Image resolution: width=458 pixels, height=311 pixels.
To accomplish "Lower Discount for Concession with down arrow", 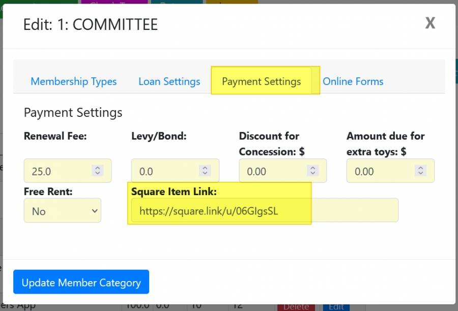I will pos(312,174).
